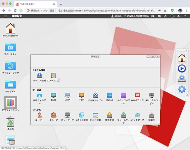Expand the info dropdown in top bar

tap(173, 16)
